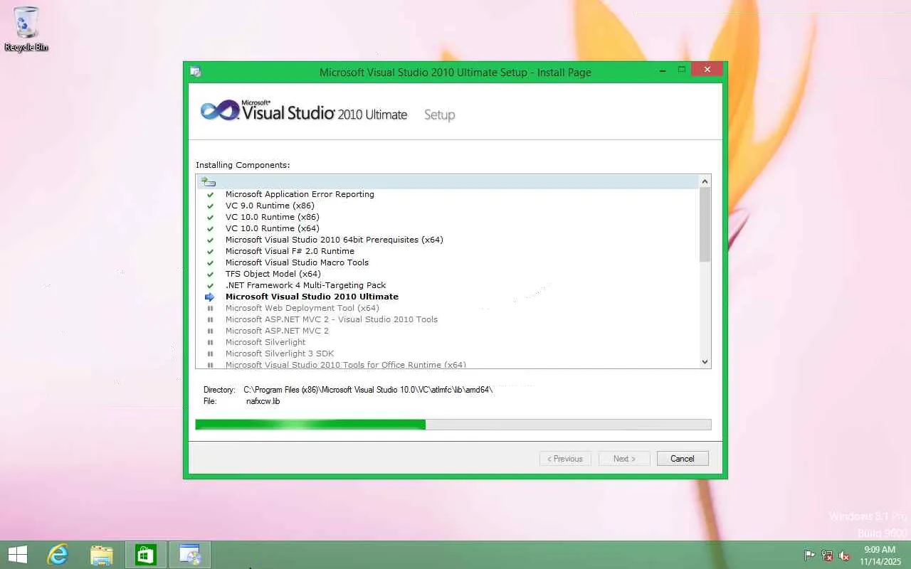Click the components list scrollbar thumb
The width and height of the screenshot is (911, 569).
pyautogui.click(x=705, y=225)
